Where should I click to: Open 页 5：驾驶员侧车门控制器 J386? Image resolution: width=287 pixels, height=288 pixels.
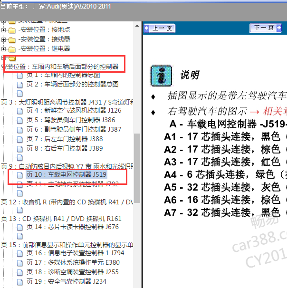[71, 120]
